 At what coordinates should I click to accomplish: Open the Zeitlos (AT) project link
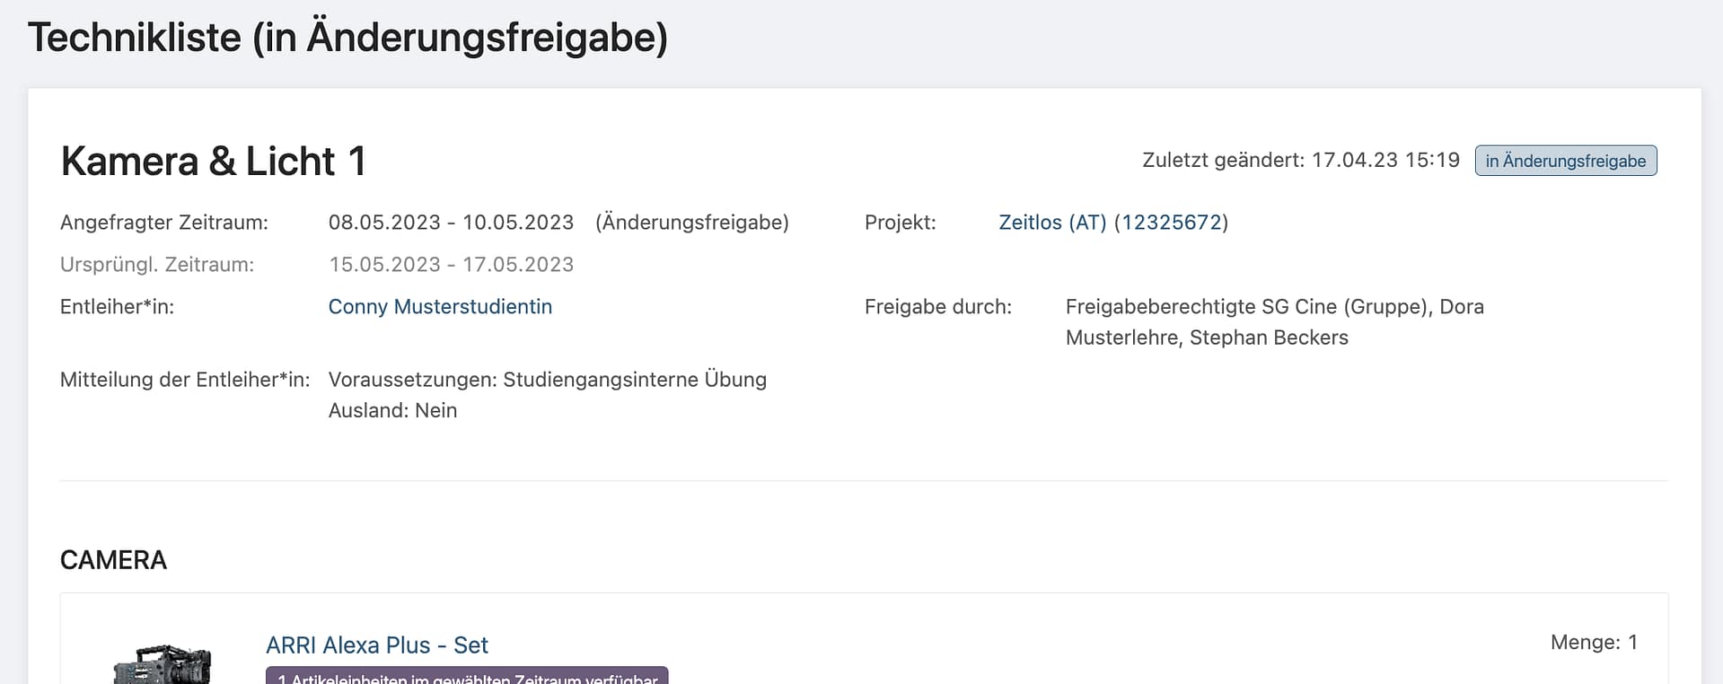[x=1112, y=223]
